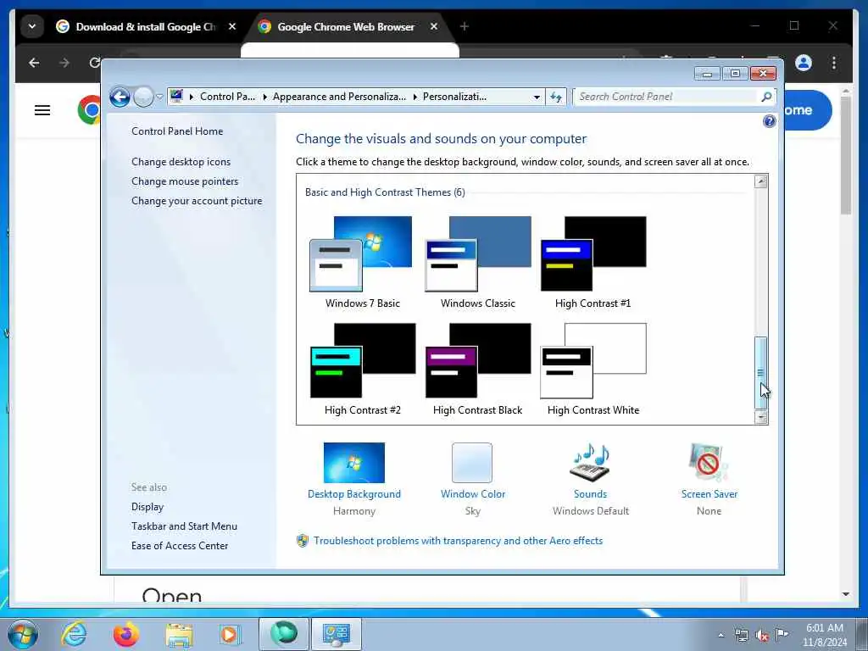Image resolution: width=868 pixels, height=651 pixels.
Task: Select the Control Pa... breadcrumb
Action: pos(227,97)
